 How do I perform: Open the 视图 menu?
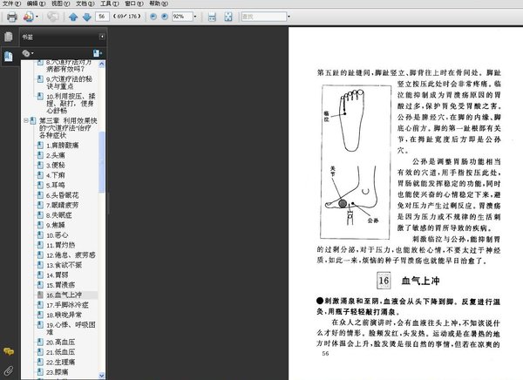coord(61,3)
